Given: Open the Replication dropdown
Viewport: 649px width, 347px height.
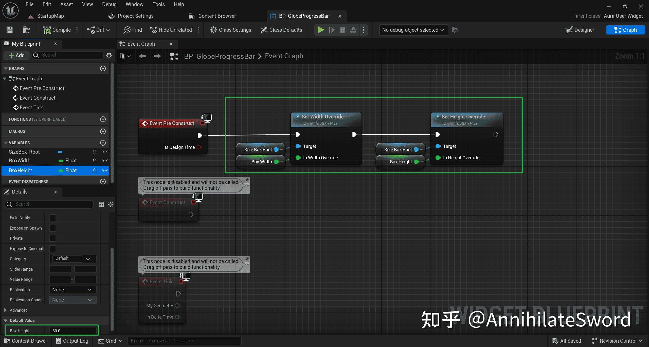Looking at the screenshot, I should [73, 289].
